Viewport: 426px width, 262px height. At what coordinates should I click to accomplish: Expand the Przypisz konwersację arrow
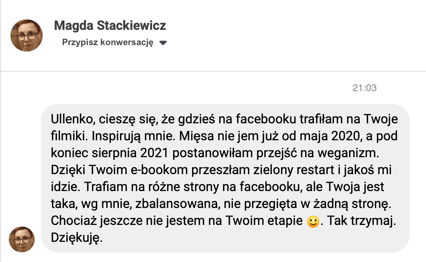163,43
